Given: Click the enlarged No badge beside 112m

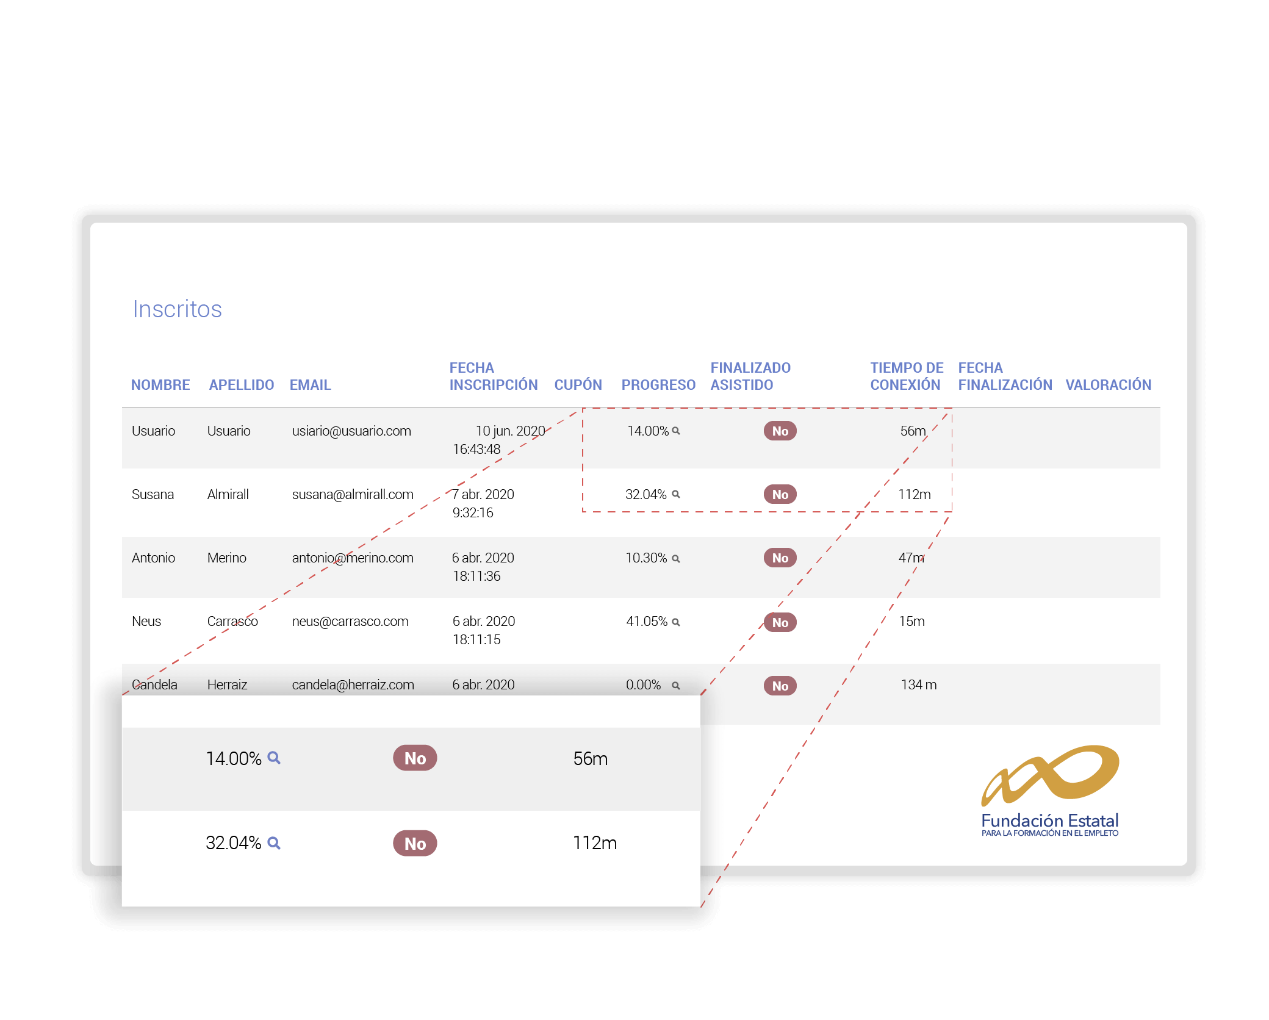Looking at the screenshot, I should tap(415, 843).
